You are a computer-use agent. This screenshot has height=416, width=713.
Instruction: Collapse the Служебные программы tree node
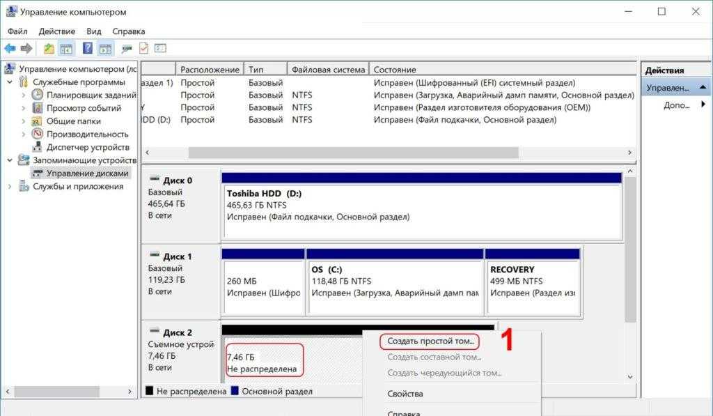[x=10, y=82]
